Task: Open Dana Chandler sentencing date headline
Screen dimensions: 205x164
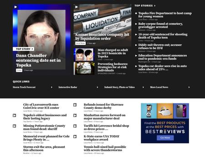Action: 38,60
